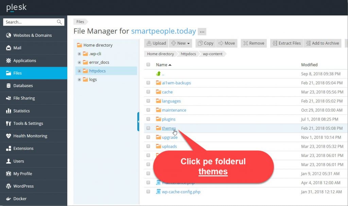348x206 pixels.
Task: Tick the checkbox beside the plugins folder
Action: pos(148,119)
